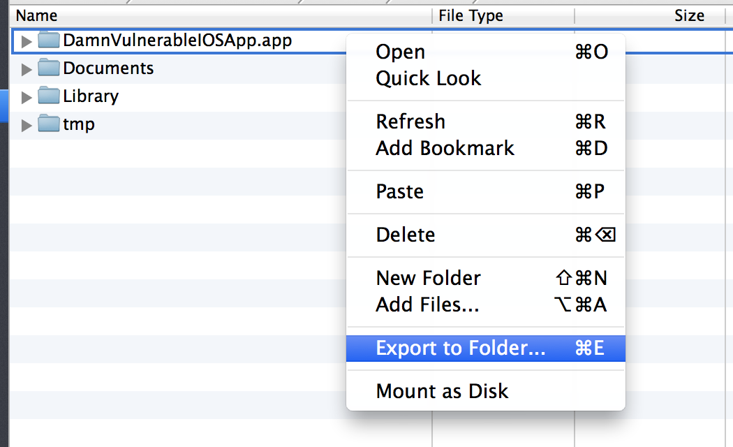The height and width of the screenshot is (447, 733).
Task: Choose Add Files... from the menu
Action: click(486, 305)
